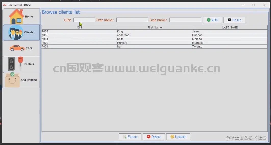Screen dimensions: 271x145
Task: Select the King first name cell
Action: pyautogui.click(x=154, y=31)
